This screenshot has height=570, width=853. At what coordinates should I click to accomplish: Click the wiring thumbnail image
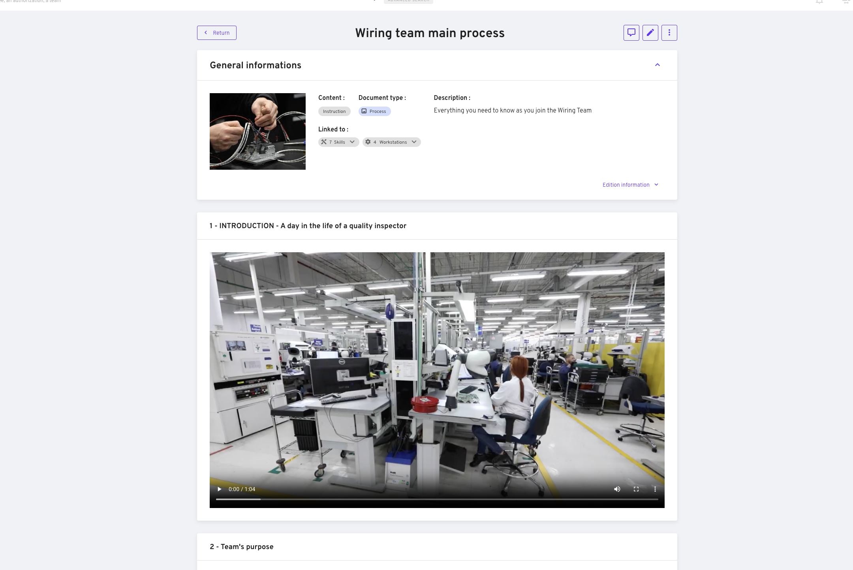tap(257, 131)
